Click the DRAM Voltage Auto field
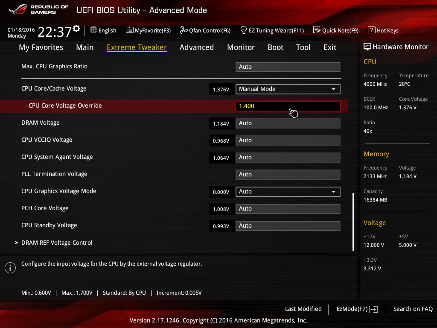437x328 pixels. (x=288, y=123)
